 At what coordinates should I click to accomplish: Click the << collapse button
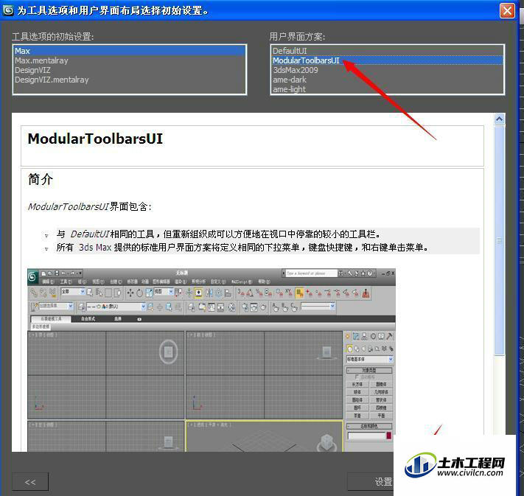[30, 482]
